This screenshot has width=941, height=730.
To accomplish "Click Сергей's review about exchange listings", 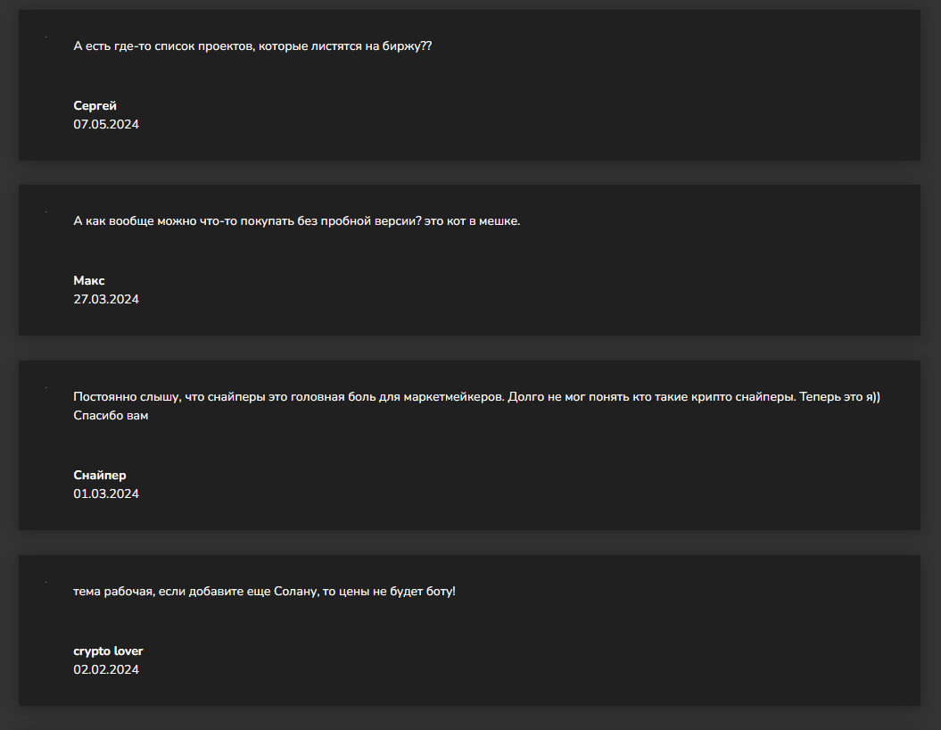I will (252, 46).
